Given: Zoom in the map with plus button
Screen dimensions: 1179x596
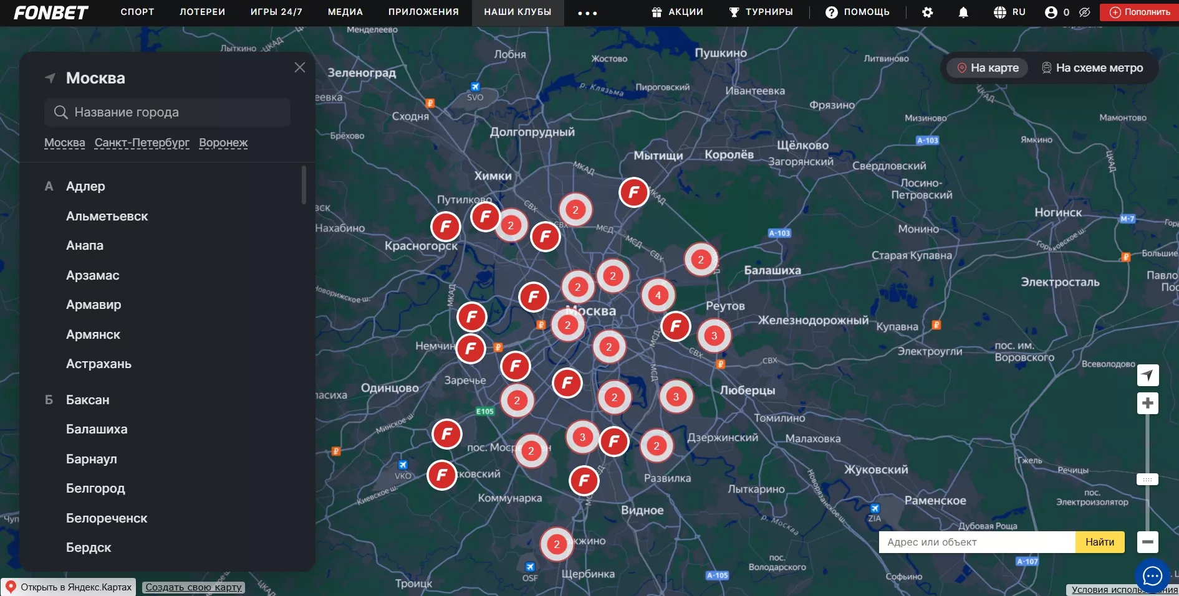Looking at the screenshot, I should click(1147, 404).
